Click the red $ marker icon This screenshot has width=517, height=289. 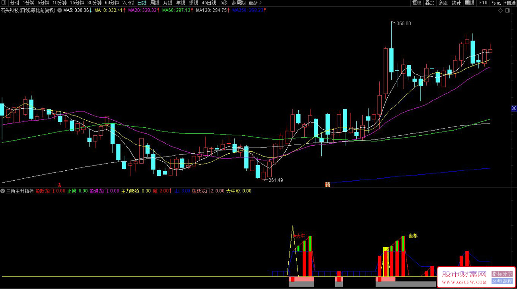click(60, 185)
